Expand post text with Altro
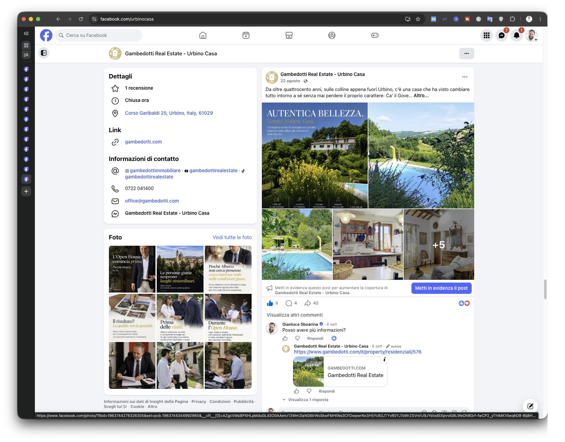Viewport: 565px width, 442px height. pos(421,96)
